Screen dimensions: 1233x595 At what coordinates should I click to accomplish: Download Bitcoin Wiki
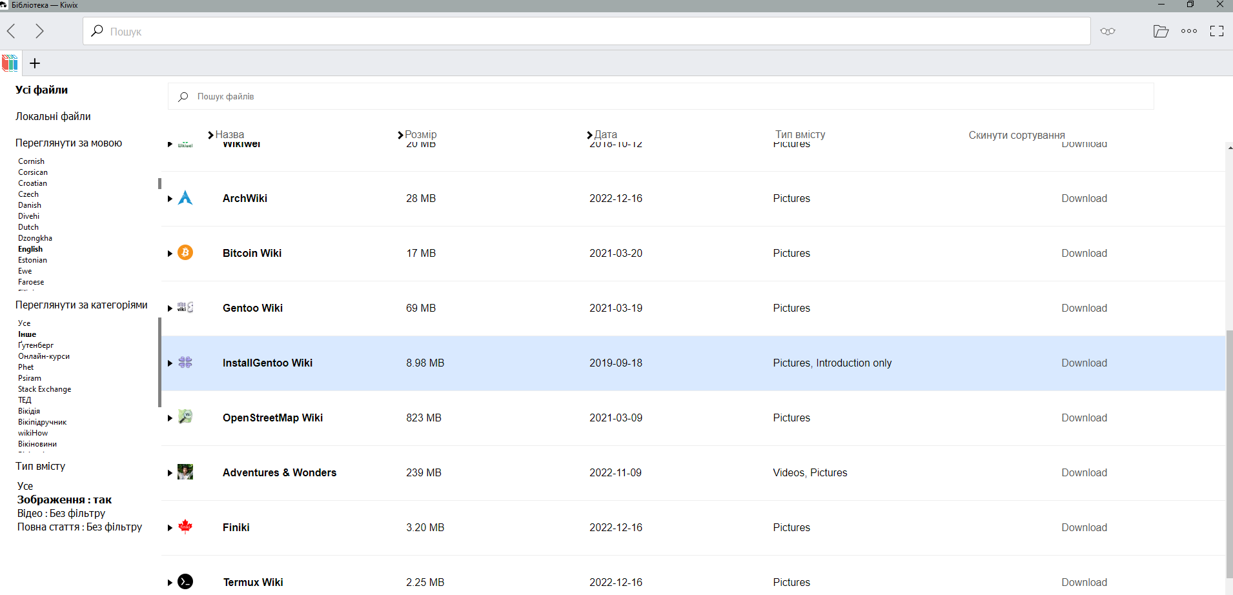[x=1084, y=253]
